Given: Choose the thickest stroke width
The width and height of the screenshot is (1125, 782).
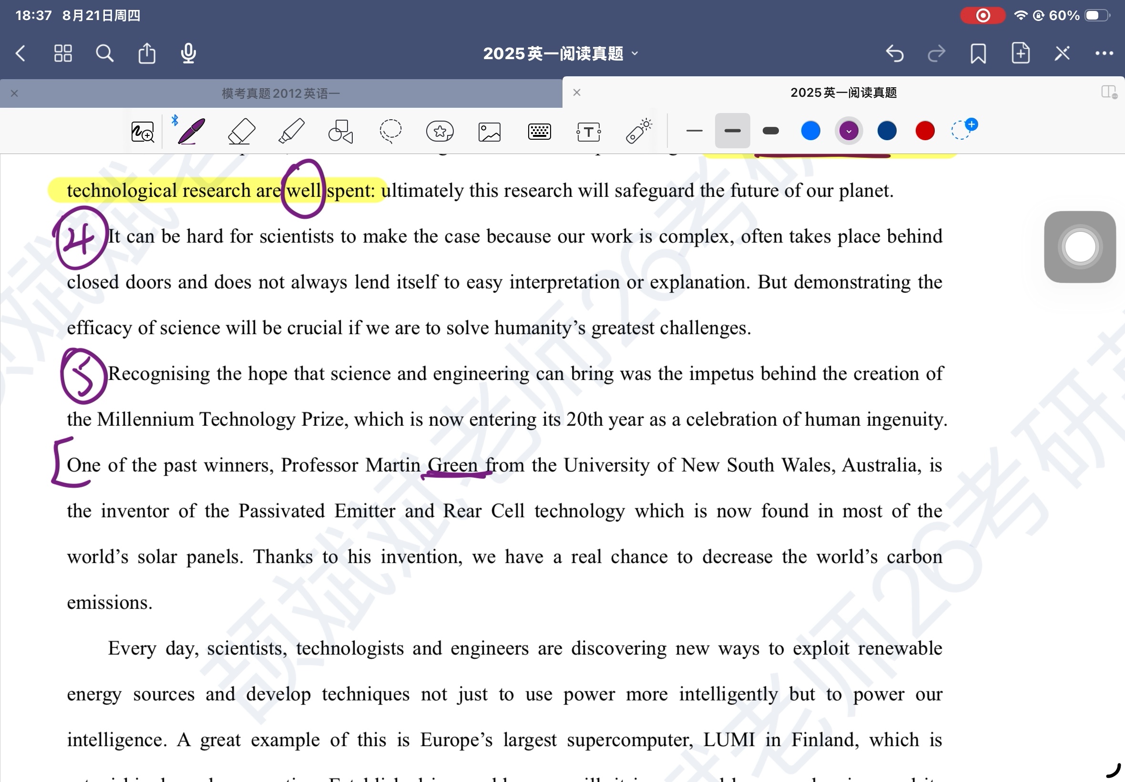Looking at the screenshot, I should point(771,131).
